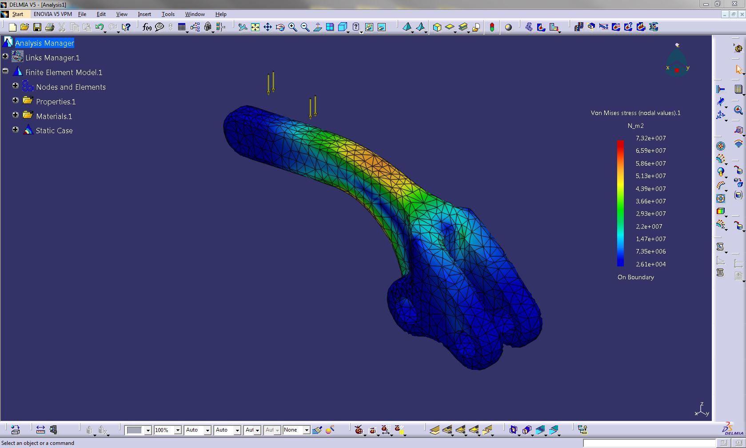Open the Help menu

221,14
